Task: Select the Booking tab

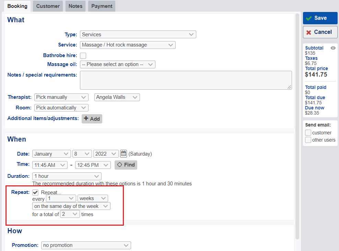Action: (17, 6)
